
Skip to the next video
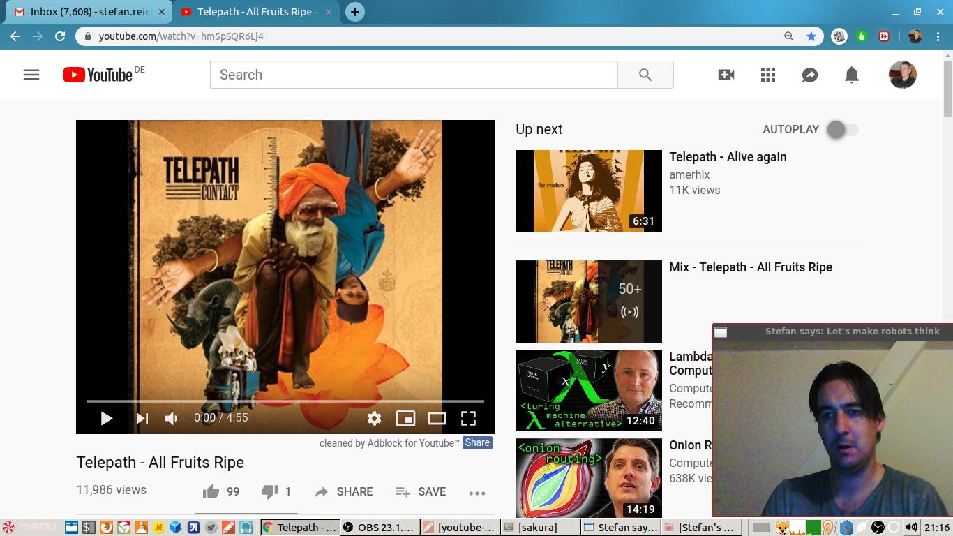[142, 418]
